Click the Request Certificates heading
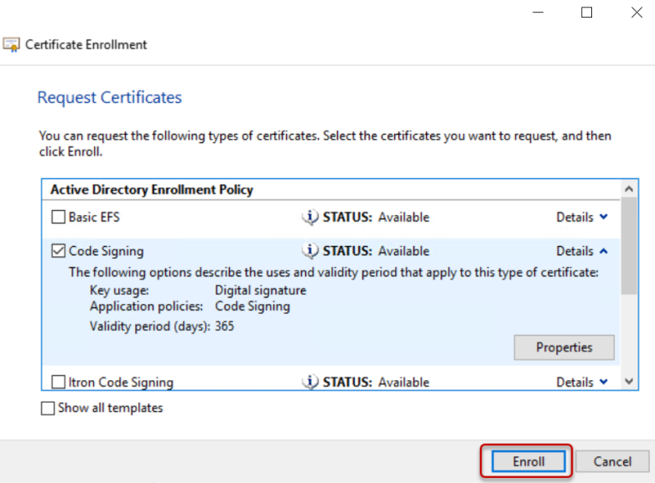655x483 pixels. point(109,97)
